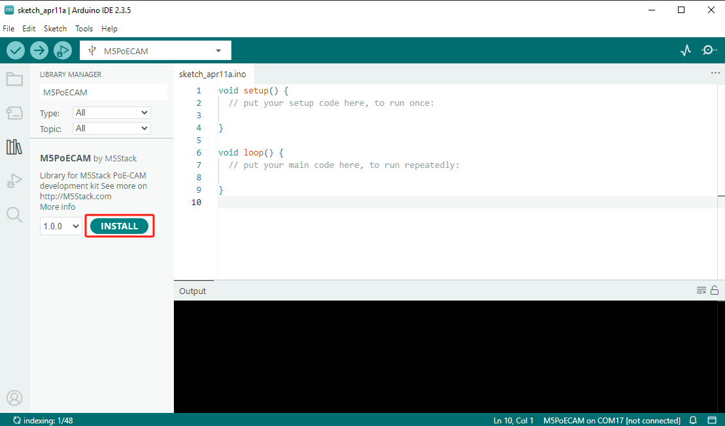Click the INSTALL button for M5PoECAM
The height and width of the screenshot is (426, 725).
119,226
